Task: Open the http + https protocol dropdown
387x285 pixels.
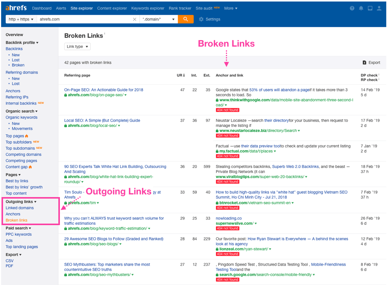Action: tap(21, 19)
